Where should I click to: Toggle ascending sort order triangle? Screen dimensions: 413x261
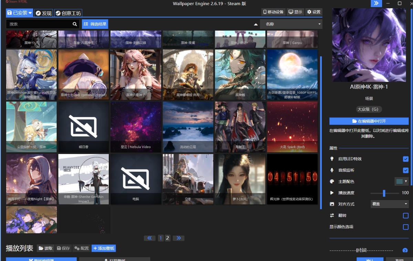click(256, 24)
